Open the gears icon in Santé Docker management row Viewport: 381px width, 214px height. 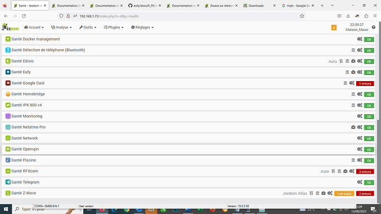(x=359, y=39)
